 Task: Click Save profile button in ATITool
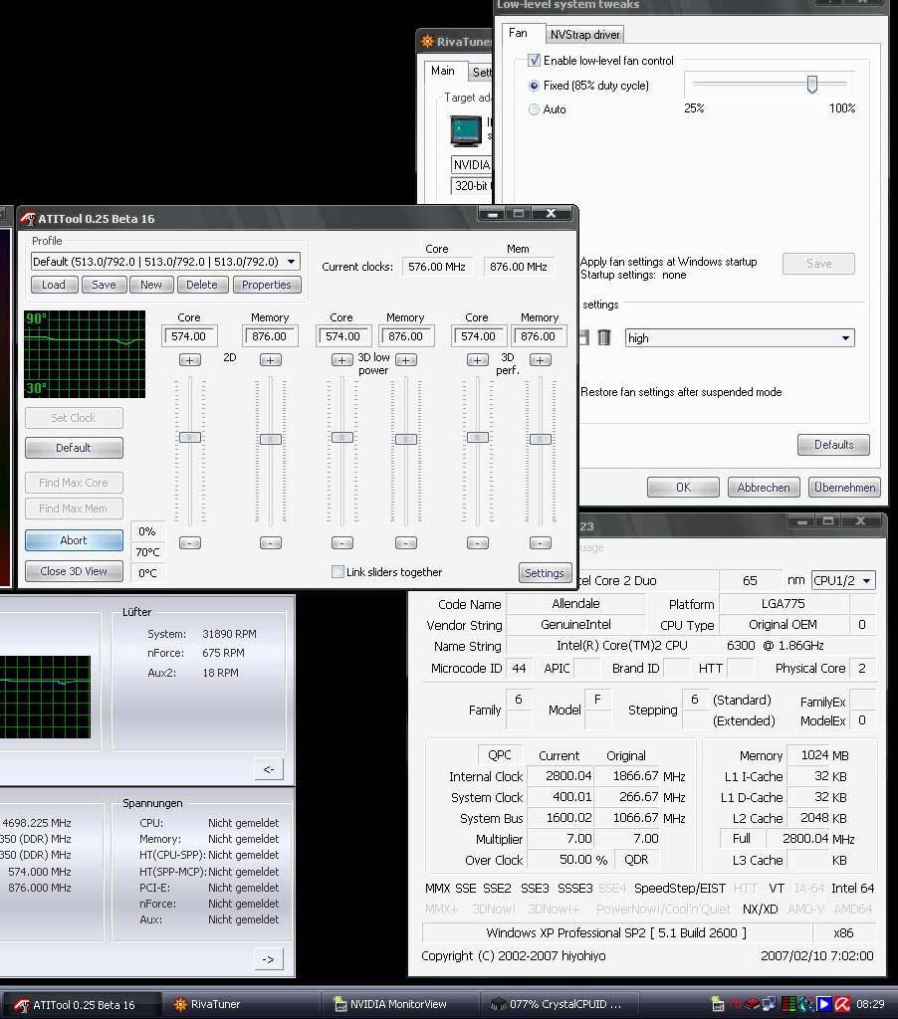coord(105,285)
